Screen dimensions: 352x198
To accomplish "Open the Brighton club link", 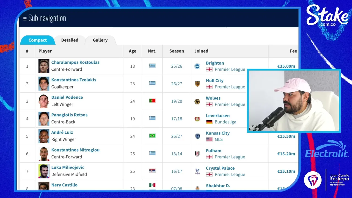I will pos(215,63).
